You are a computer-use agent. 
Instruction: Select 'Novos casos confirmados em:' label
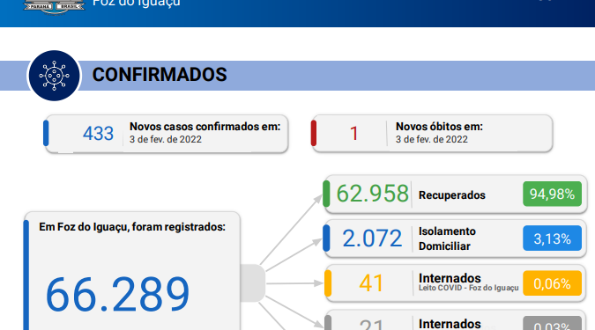click(x=205, y=127)
